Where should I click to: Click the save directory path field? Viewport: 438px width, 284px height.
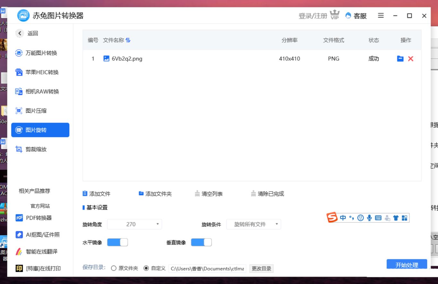208,269
